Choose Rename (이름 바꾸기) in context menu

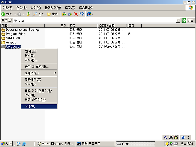point(39,100)
